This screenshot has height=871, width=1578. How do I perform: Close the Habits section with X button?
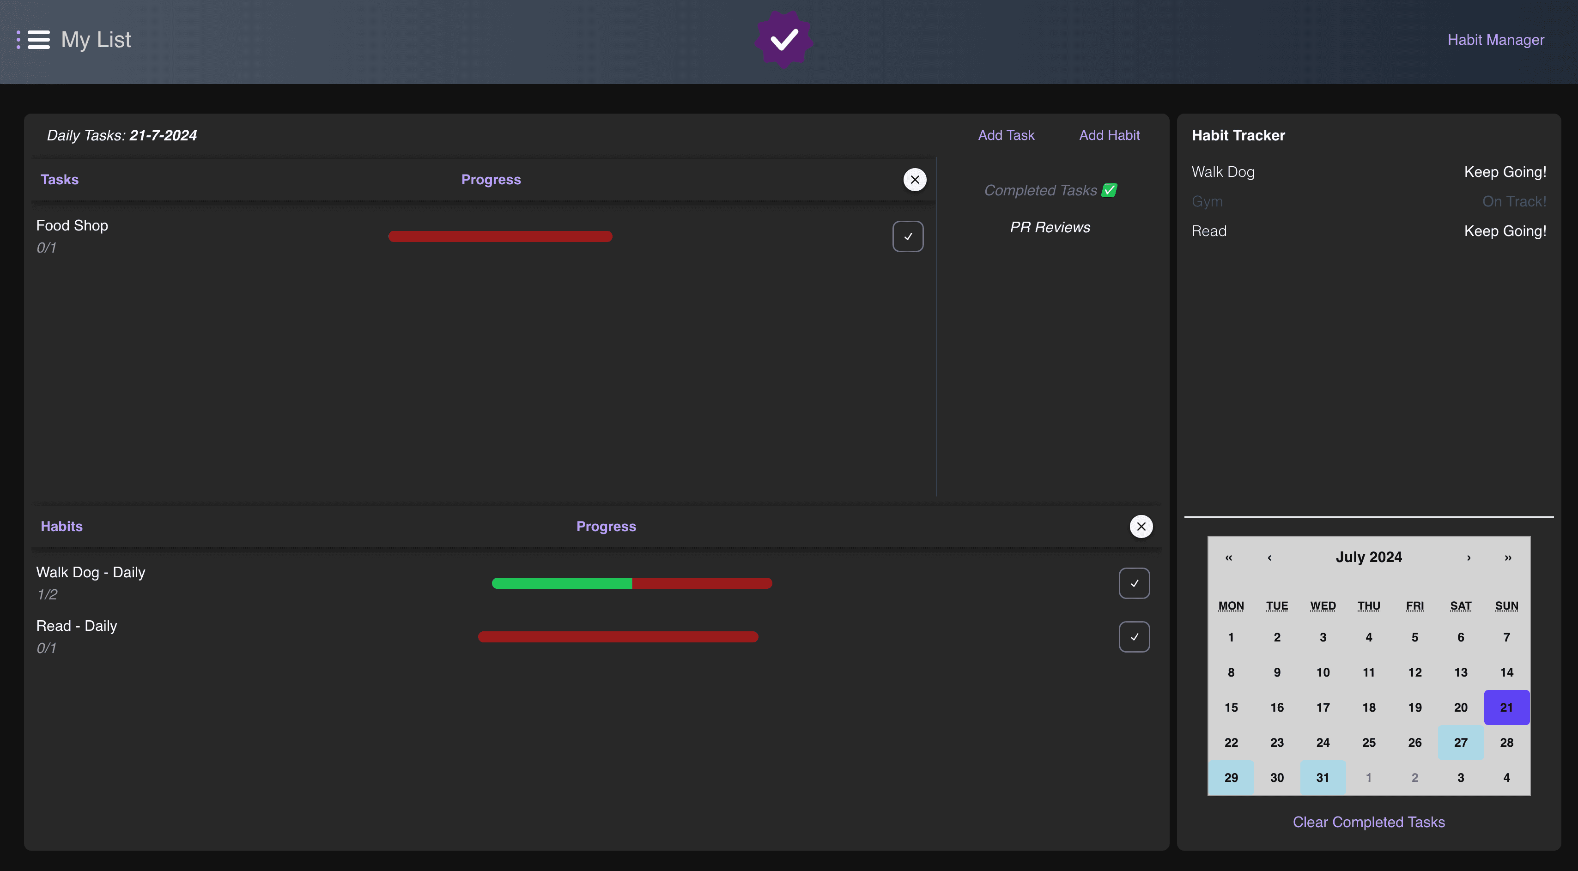1141,526
